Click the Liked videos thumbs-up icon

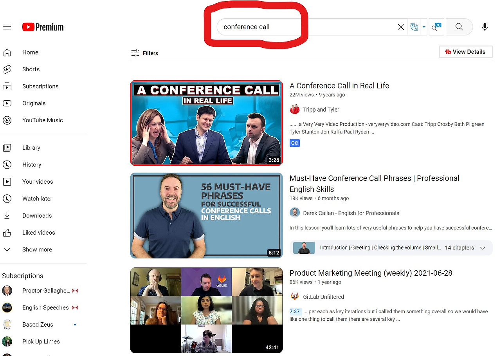[x=7, y=233]
